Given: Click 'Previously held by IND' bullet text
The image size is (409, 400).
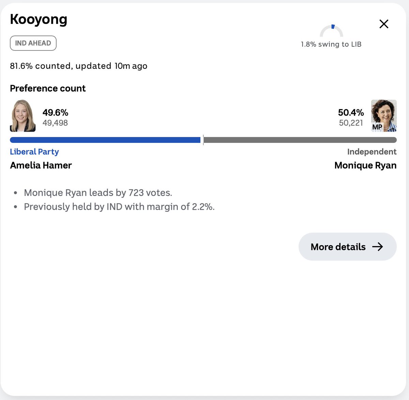Looking at the screenshot, I should coord(119,207).
